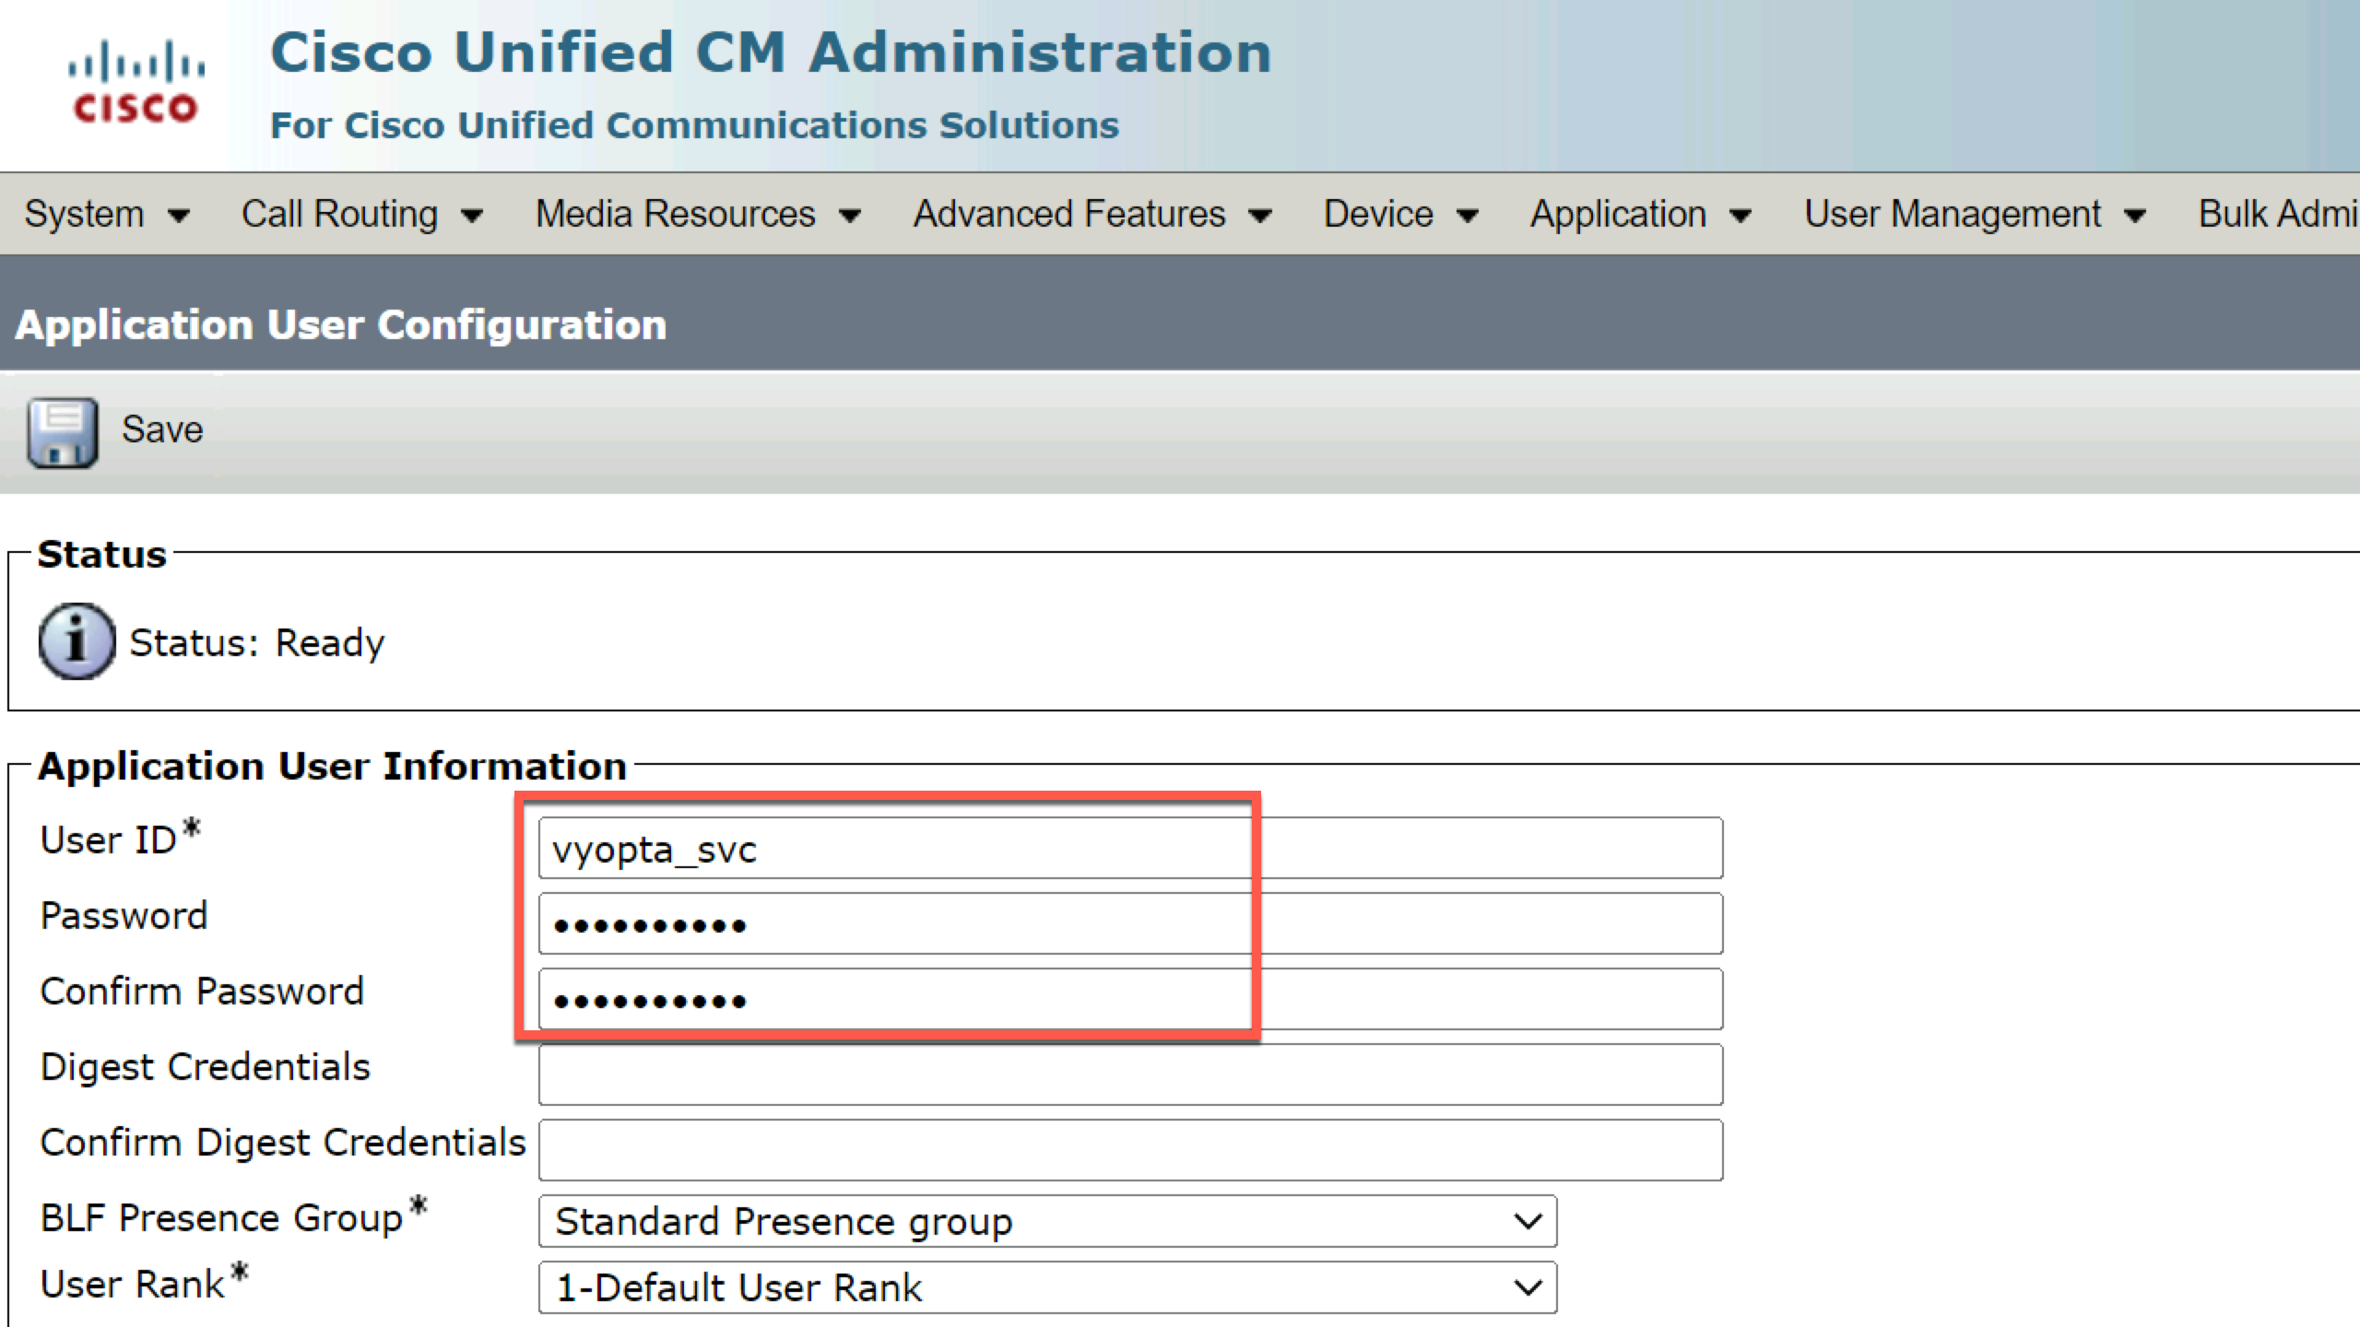Click the Status info icon
This screenshot has height=1327, width=2360.
pyautogui.click(x=77, y=641)
